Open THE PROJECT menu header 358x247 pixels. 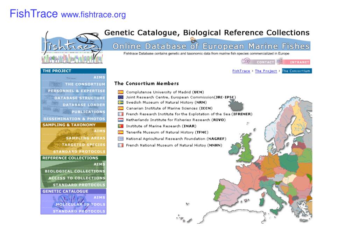point(73,71)
